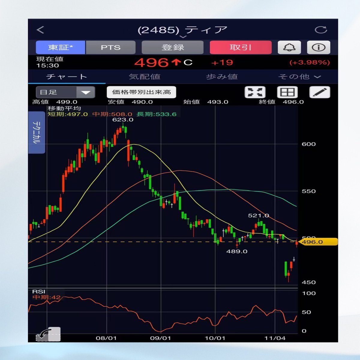Tap the current price 496
Viewport: 360px width, 360px height.
(151, 63)
